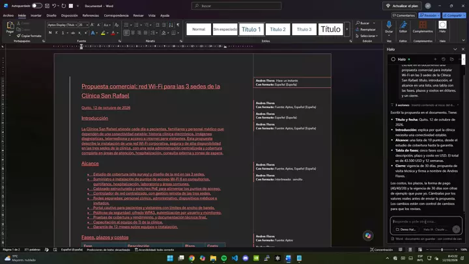Image resolution: width=469 pixels, height=264 pixels.
Task: Adjust the zoom slider
Action: [x=442, y=250]
